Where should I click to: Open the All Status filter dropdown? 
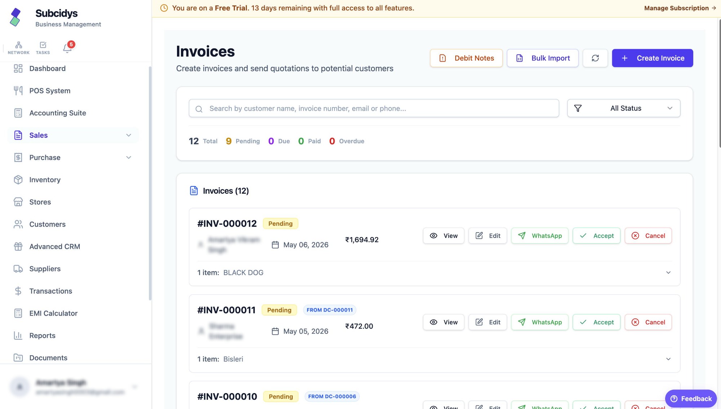[x=624, y=108]
